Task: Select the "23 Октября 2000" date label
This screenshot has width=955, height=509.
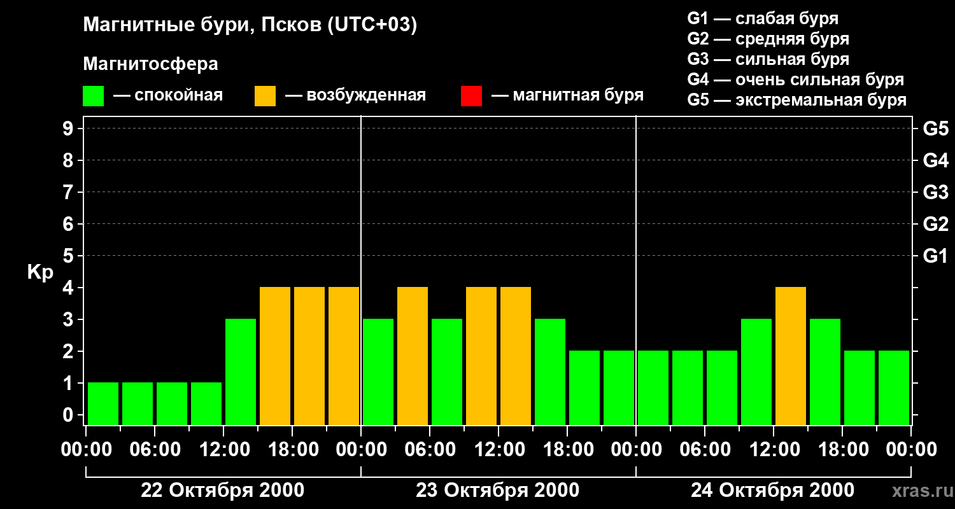Action: coord(497,491)
